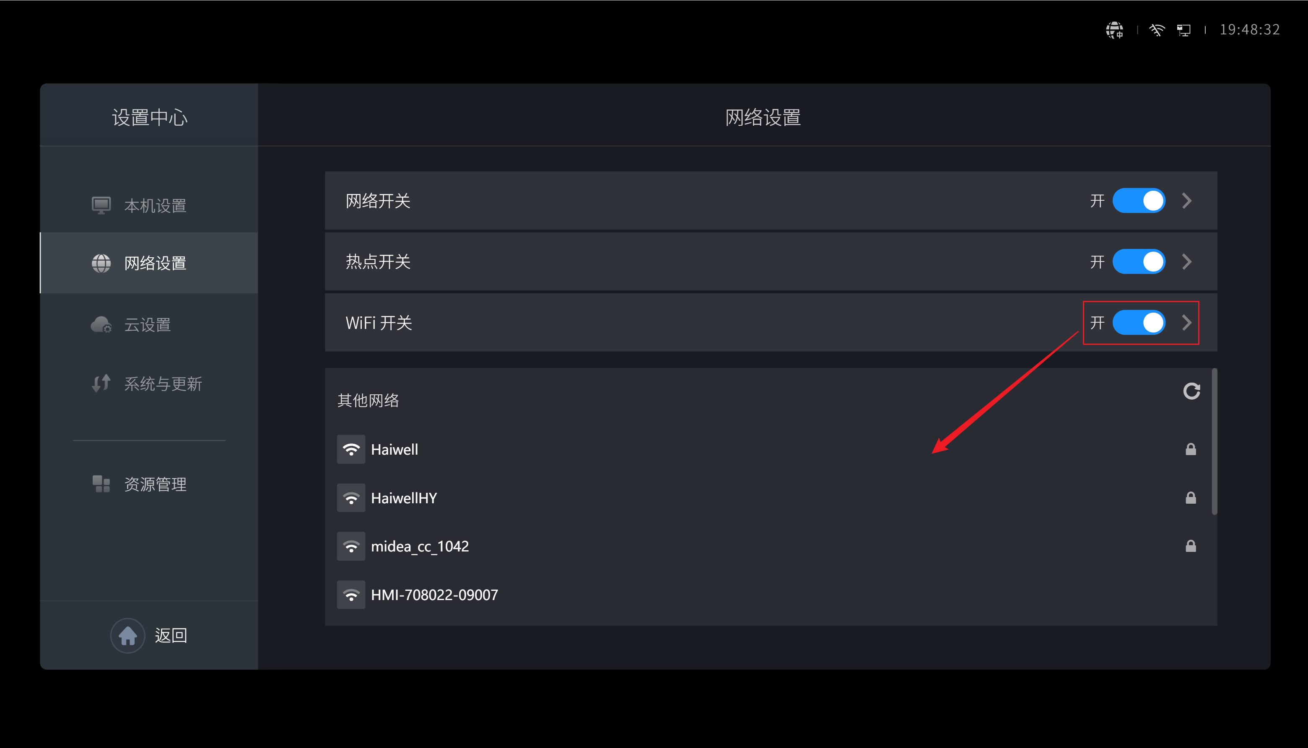Click the grid icon beside 资源管理
This screenshot has width=1308, height=748.
click(x=101, y=484)
